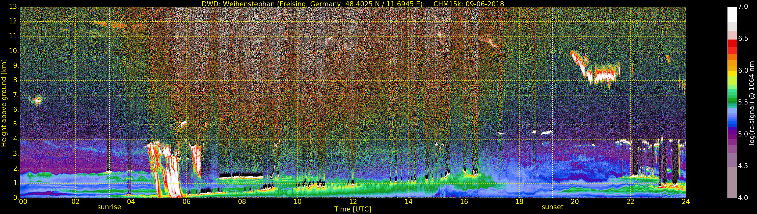Pick the white segment atop the colorbar
The width and height of the screenshot is (757, 214).
tap(732, 14)
